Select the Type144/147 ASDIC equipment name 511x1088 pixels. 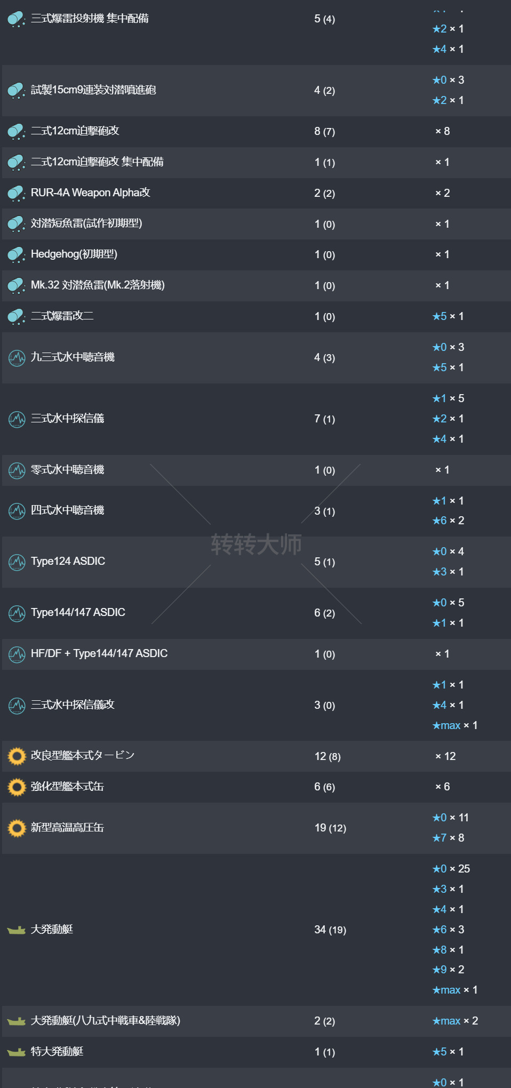pos(78,613)
